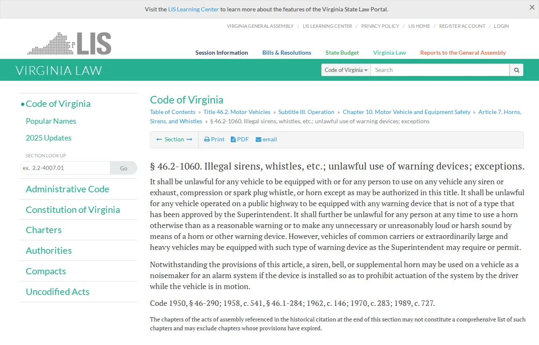The height and width of the screenshot is (345, 539).
Task: Open the State Budget section
Action: 342,53
